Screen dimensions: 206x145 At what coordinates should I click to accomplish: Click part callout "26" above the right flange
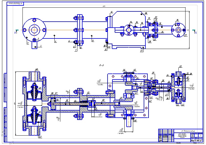pos(177,20)
